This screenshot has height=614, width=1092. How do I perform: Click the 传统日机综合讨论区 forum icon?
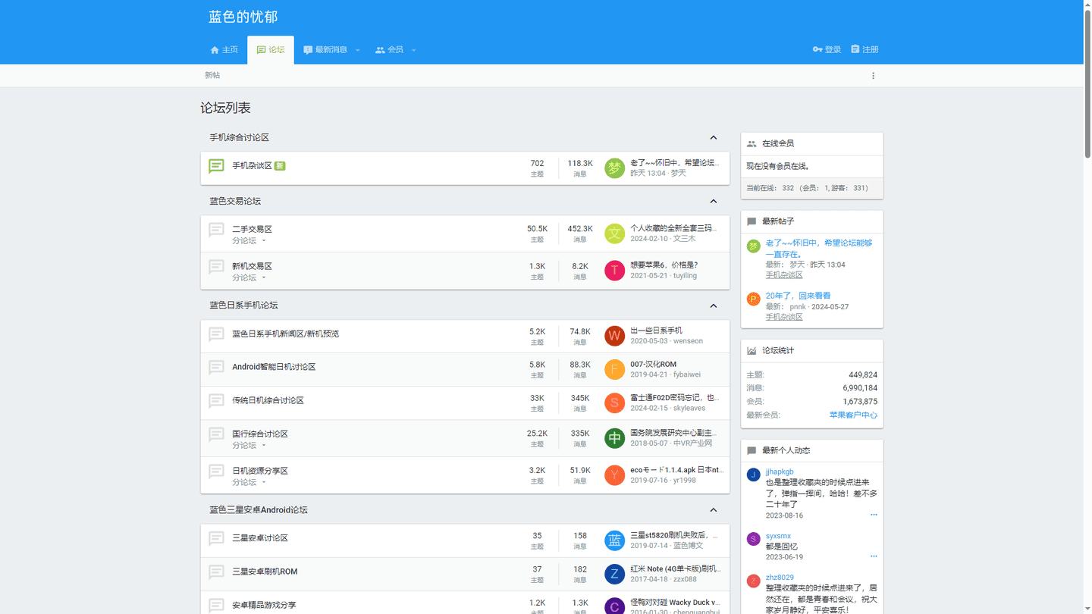[216, 401]
